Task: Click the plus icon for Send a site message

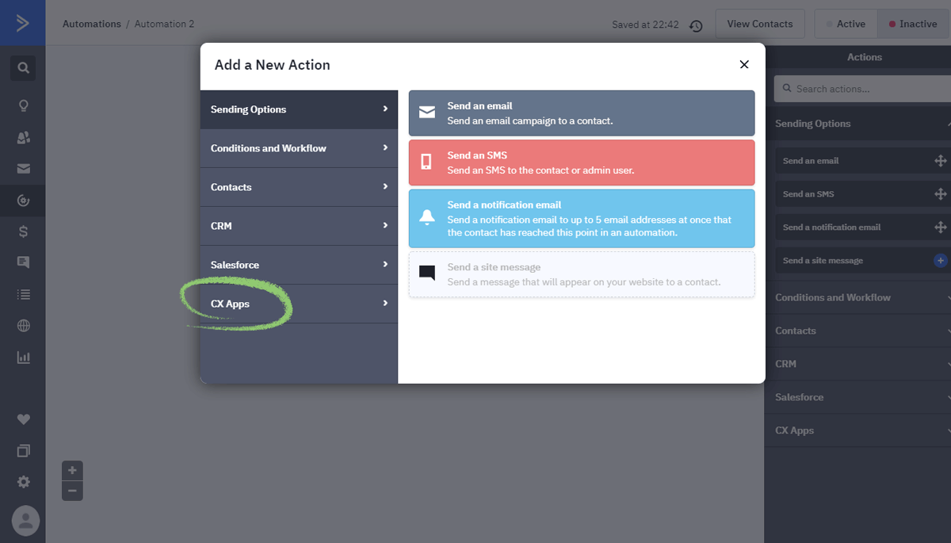Action: click(x=941, y=261)
